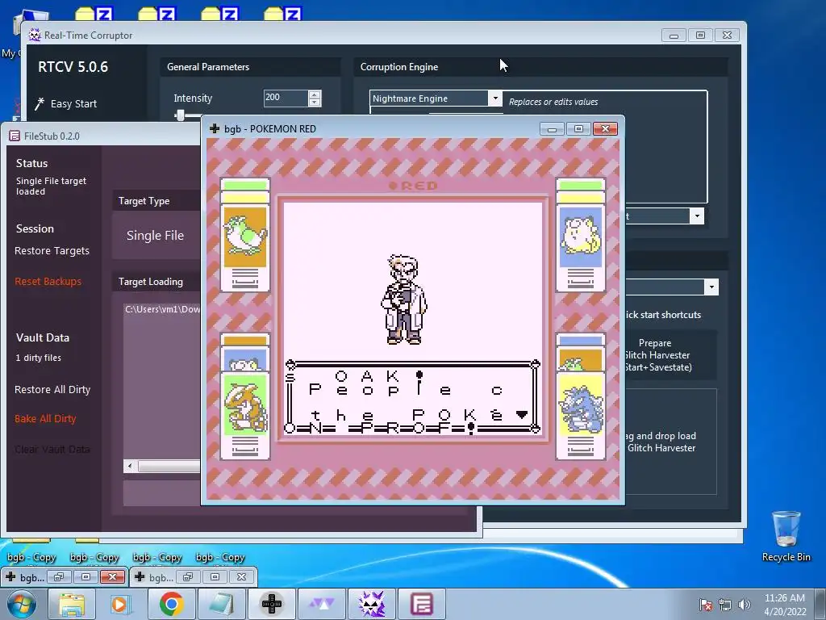Click the Clefairy card at top-right of the border
Viewport: 826px width, 620px height.
tap(581, 235)
